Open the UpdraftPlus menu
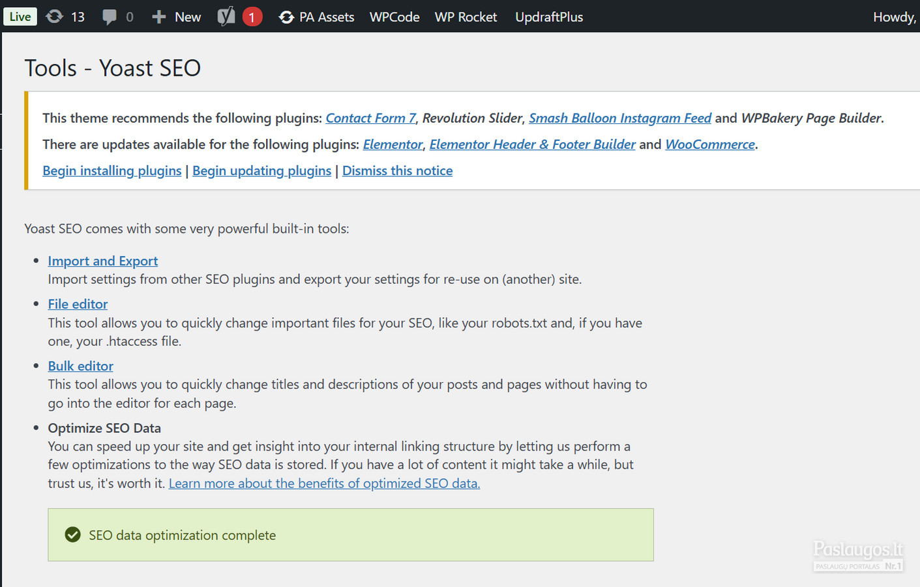920x587 pixels. click(549, 17)
